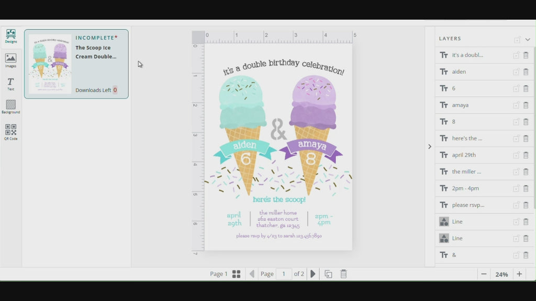Open the Images panel in sidebar

tap(10, 61)
